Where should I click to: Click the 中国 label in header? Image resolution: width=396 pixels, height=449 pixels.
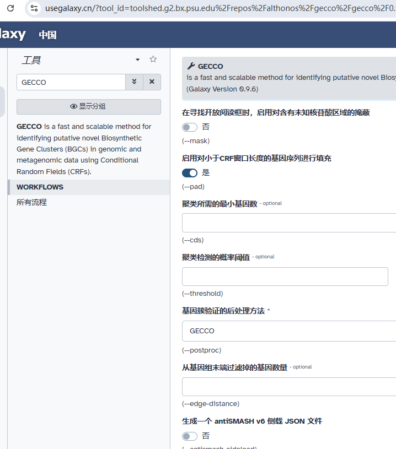click(47, 35)
